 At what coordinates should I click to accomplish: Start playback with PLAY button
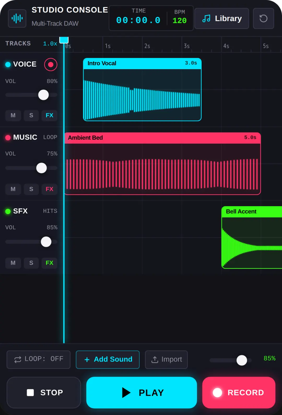coord(142,393)
